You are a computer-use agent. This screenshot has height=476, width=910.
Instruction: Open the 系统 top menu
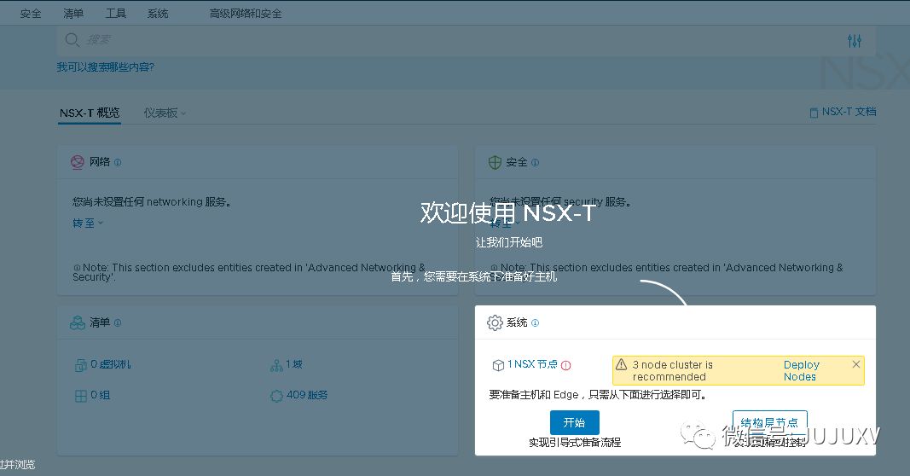pyautogui.click(x=158, y=14)
